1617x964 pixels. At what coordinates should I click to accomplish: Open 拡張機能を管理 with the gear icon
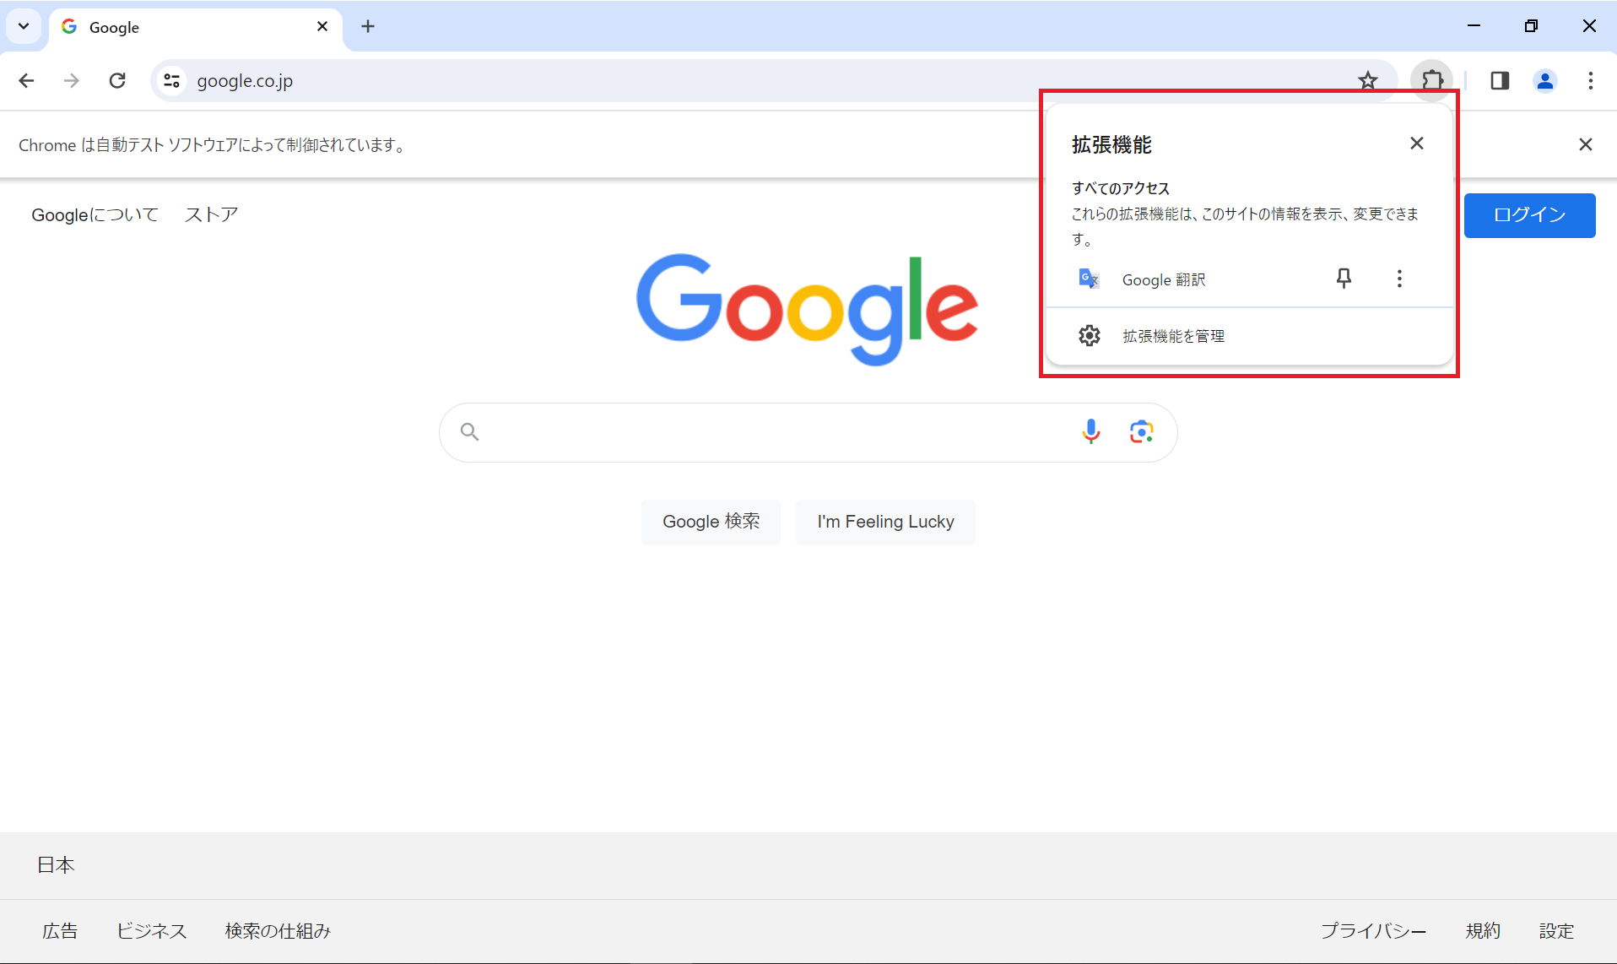[1090, 335]
